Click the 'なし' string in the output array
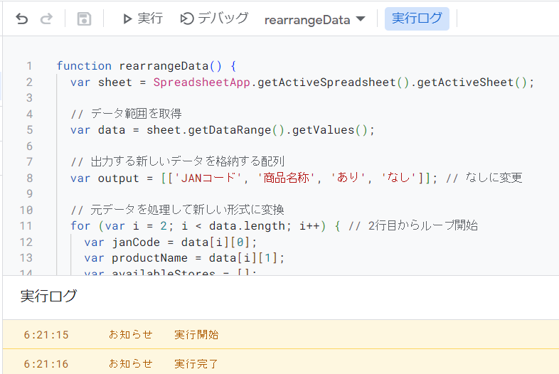The height and width of the screenshot is (374, 559). pyautogui.click(x=398, y=178)
